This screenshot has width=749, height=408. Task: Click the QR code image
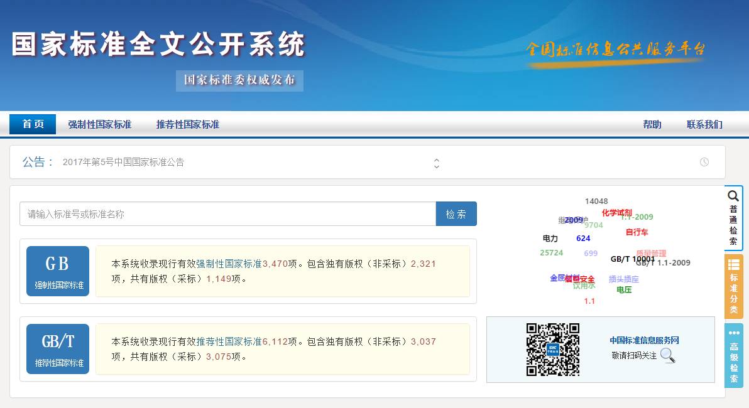click(x=552, y=350)
